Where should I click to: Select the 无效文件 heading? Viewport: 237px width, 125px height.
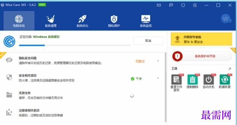click(x=25, y=93)
